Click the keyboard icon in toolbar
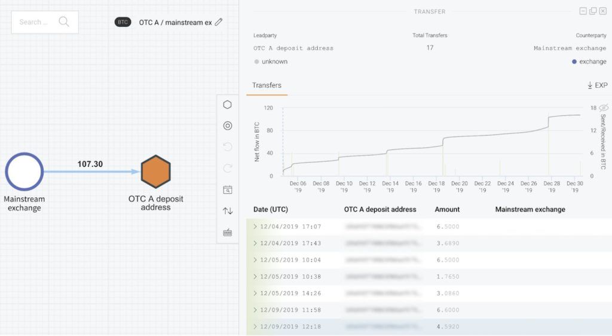 pos(228,233)
